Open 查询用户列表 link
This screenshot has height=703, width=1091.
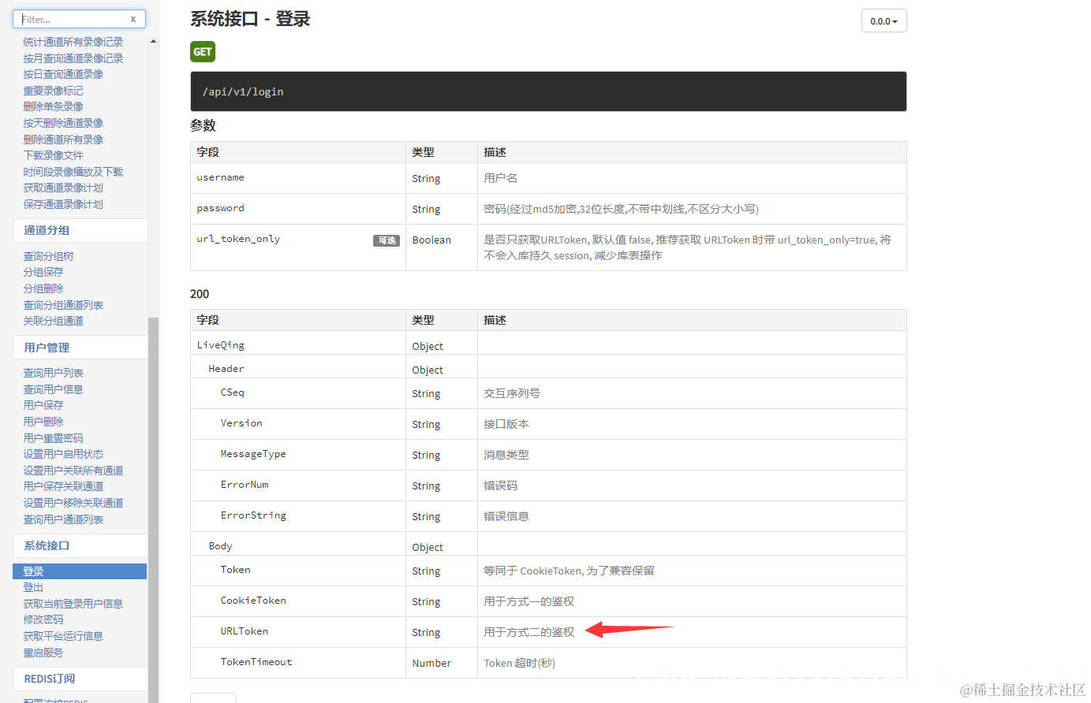pyautogui.click(x=53, y=373)
